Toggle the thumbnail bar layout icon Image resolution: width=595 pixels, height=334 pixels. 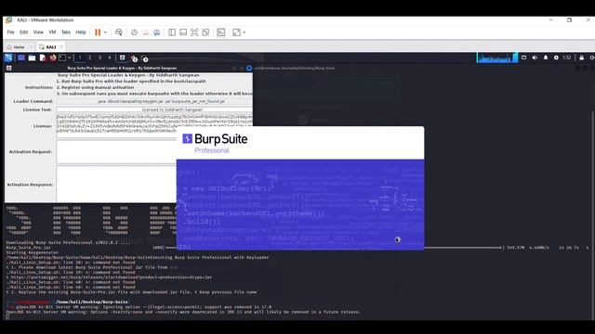coord(183,32)
